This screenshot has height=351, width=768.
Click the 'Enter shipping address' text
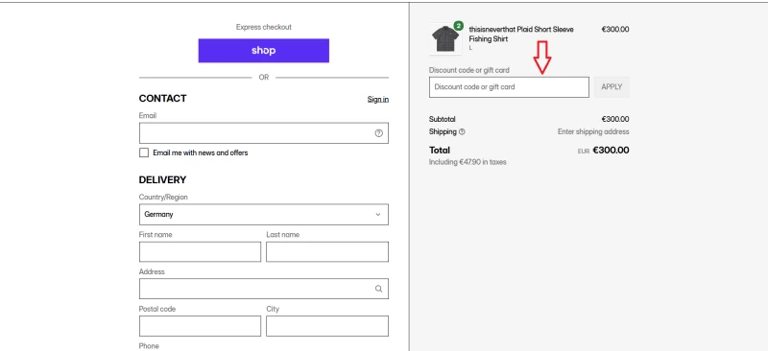click(x=593, y=131)
